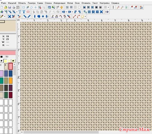
Task: Click the Save floppy disk icon
Action: pyautogui.click(x=10, y=7)
